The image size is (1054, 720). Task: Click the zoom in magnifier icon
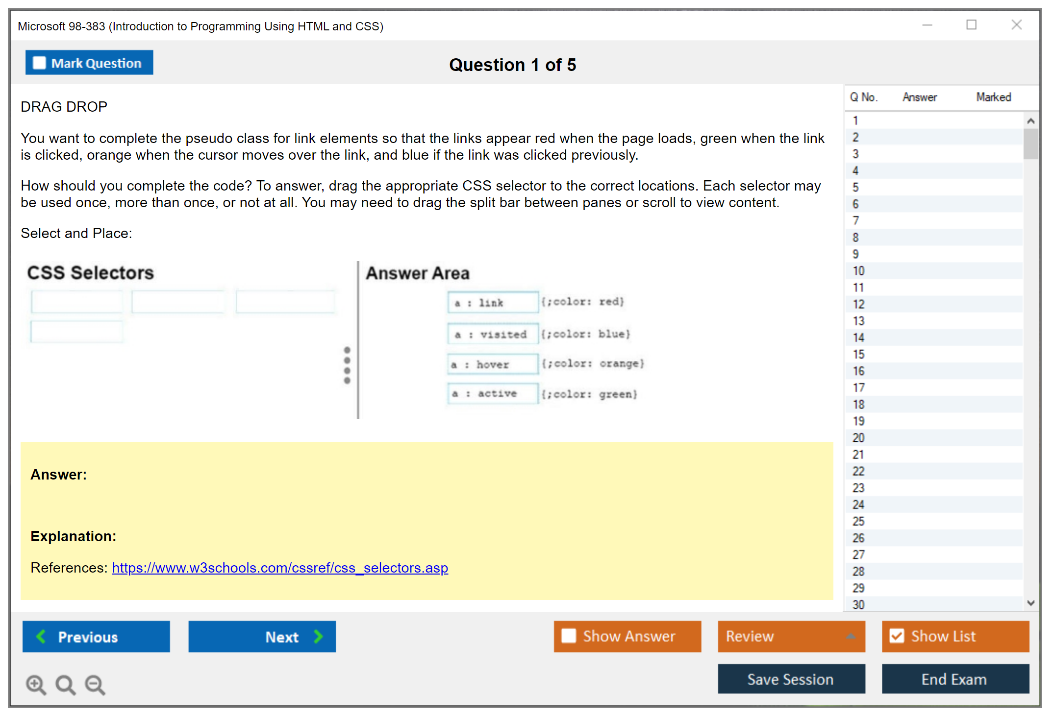click(x=36, y=684)
